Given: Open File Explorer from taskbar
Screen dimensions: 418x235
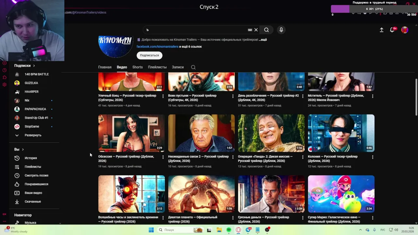Looking at the screenshot, I should point(219,230).
